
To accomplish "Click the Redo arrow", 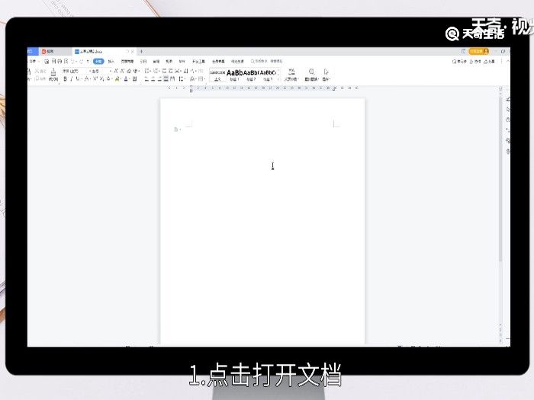I will pyautogui.click(x=82, y=61).
